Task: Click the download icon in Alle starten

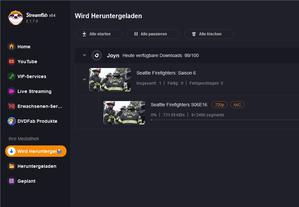Action: tap(84, 34)
